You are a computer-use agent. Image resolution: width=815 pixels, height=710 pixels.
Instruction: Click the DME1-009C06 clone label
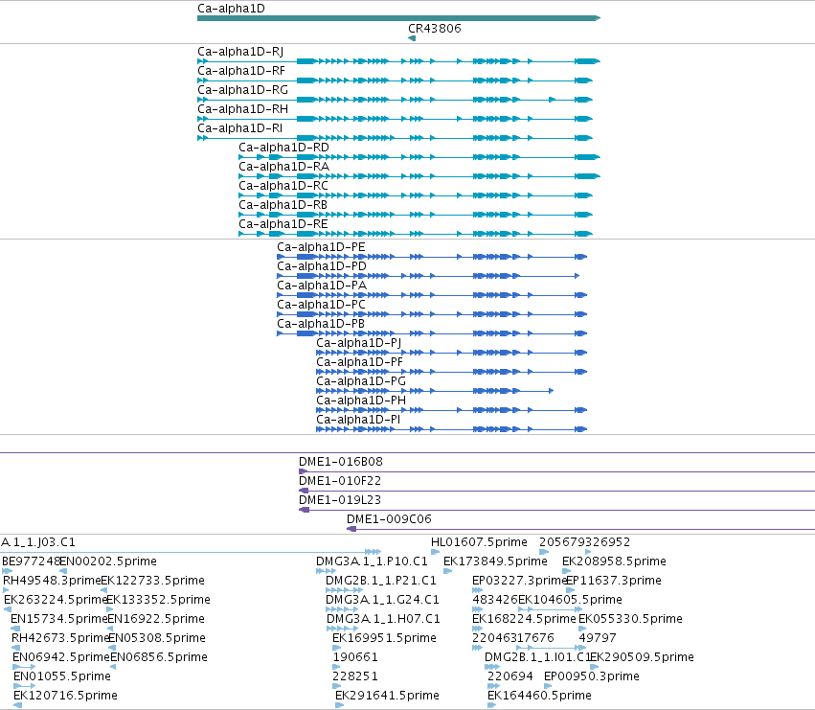(x=390, y=519)
